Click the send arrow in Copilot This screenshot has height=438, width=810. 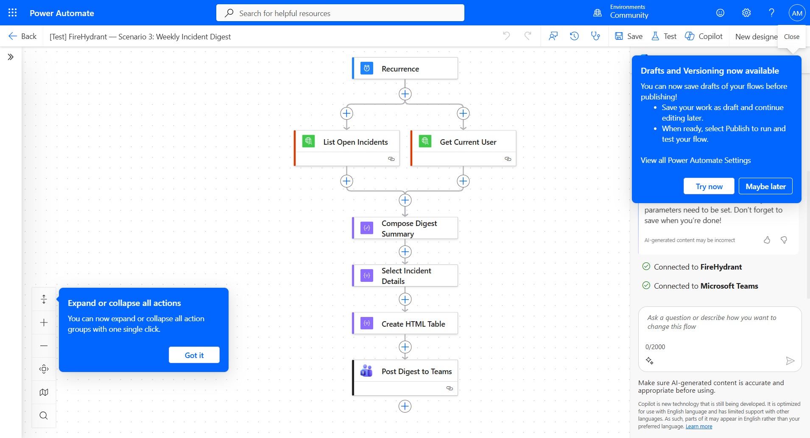tap(790, 361)
